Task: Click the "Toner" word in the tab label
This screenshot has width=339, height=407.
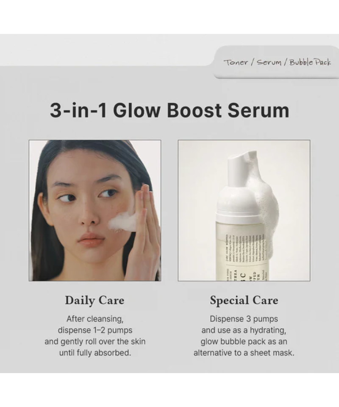Action: [236, 62]
